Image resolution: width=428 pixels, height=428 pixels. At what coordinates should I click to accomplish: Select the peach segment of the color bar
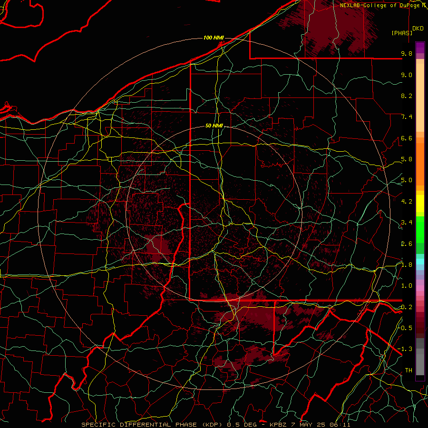(x=420, y=97)
